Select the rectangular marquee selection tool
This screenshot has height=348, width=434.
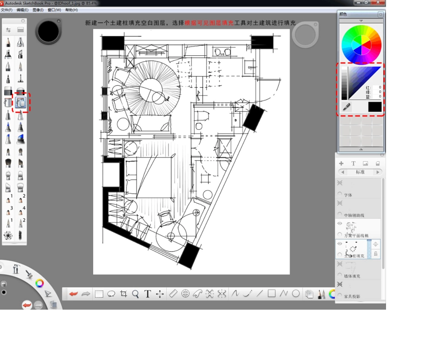(99, 294)
